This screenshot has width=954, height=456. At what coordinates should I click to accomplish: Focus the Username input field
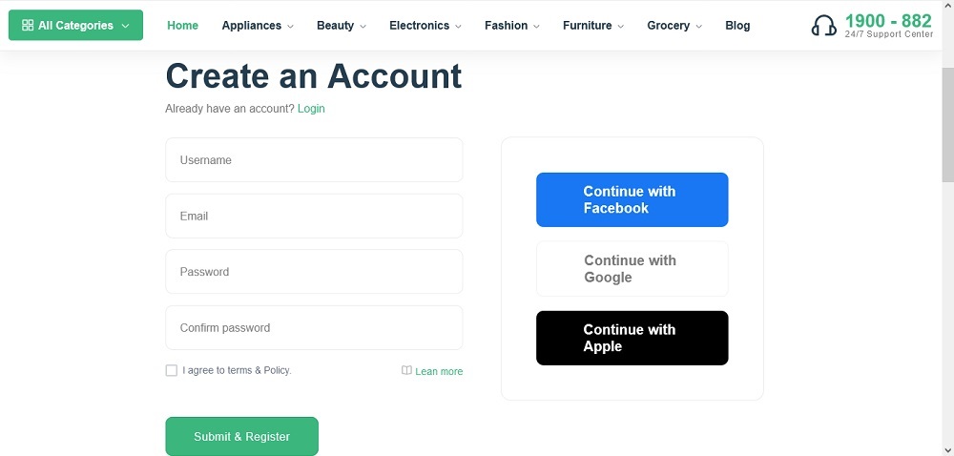tap(314, 160)
